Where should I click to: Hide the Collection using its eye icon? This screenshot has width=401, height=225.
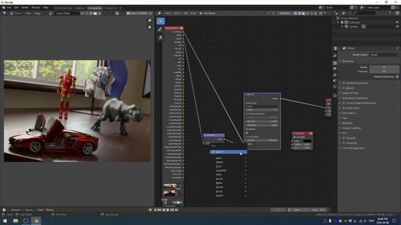click(x=397, y=22)
